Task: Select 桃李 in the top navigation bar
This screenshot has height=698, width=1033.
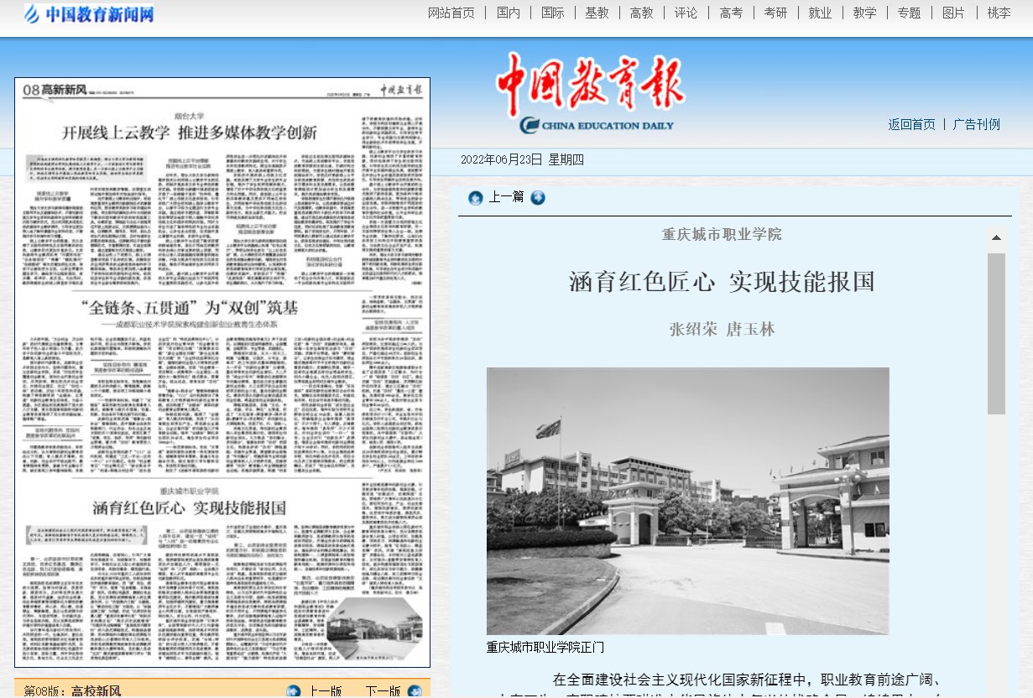Action: (999, 13)
